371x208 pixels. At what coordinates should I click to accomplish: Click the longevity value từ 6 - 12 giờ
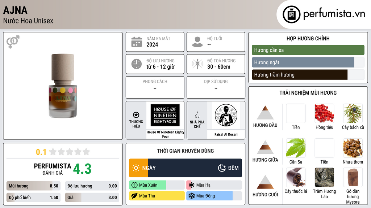[161, 67]
